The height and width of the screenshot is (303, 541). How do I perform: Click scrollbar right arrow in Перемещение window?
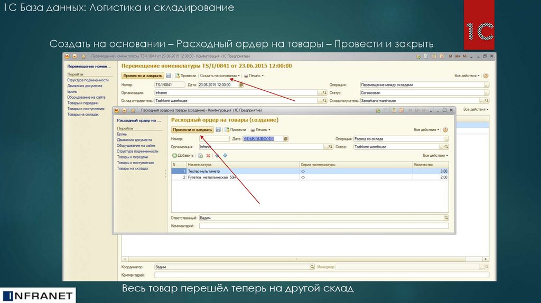pyautogui.click(x=486, y=259)
